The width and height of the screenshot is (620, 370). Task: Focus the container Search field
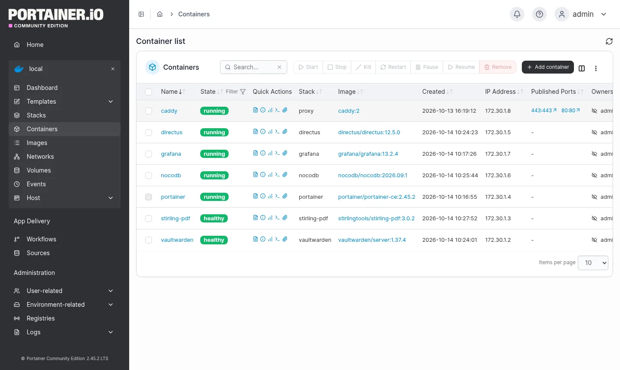click(x=254, y=67)
